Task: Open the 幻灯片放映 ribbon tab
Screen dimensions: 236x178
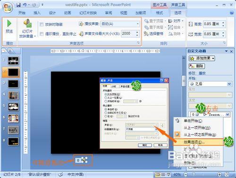Action: click(x=88, y=13)
